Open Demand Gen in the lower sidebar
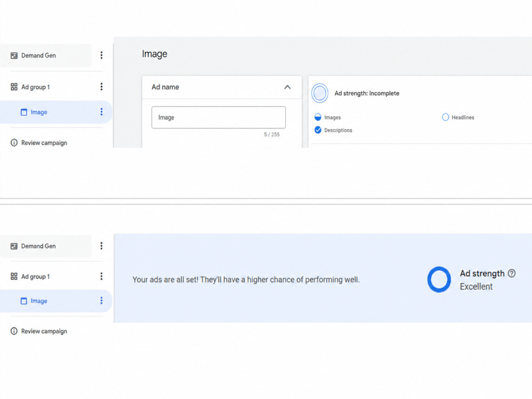The width and height of the screenshot is (532, 399). click(x=46, y=246)
